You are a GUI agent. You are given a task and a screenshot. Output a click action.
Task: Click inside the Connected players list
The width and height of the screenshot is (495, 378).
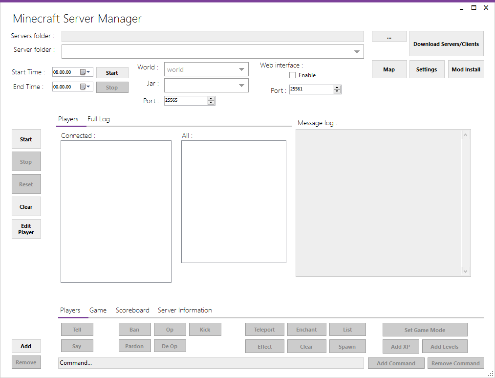(x=116, y=211)
